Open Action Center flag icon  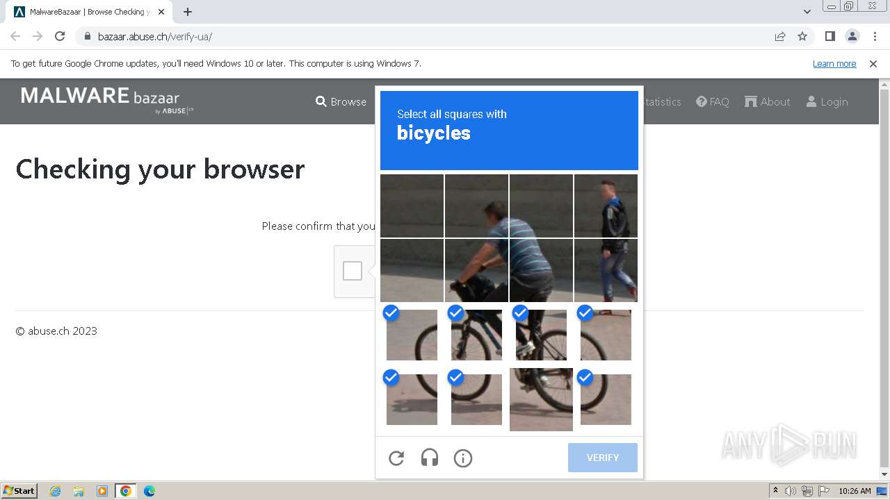point(823,491)
